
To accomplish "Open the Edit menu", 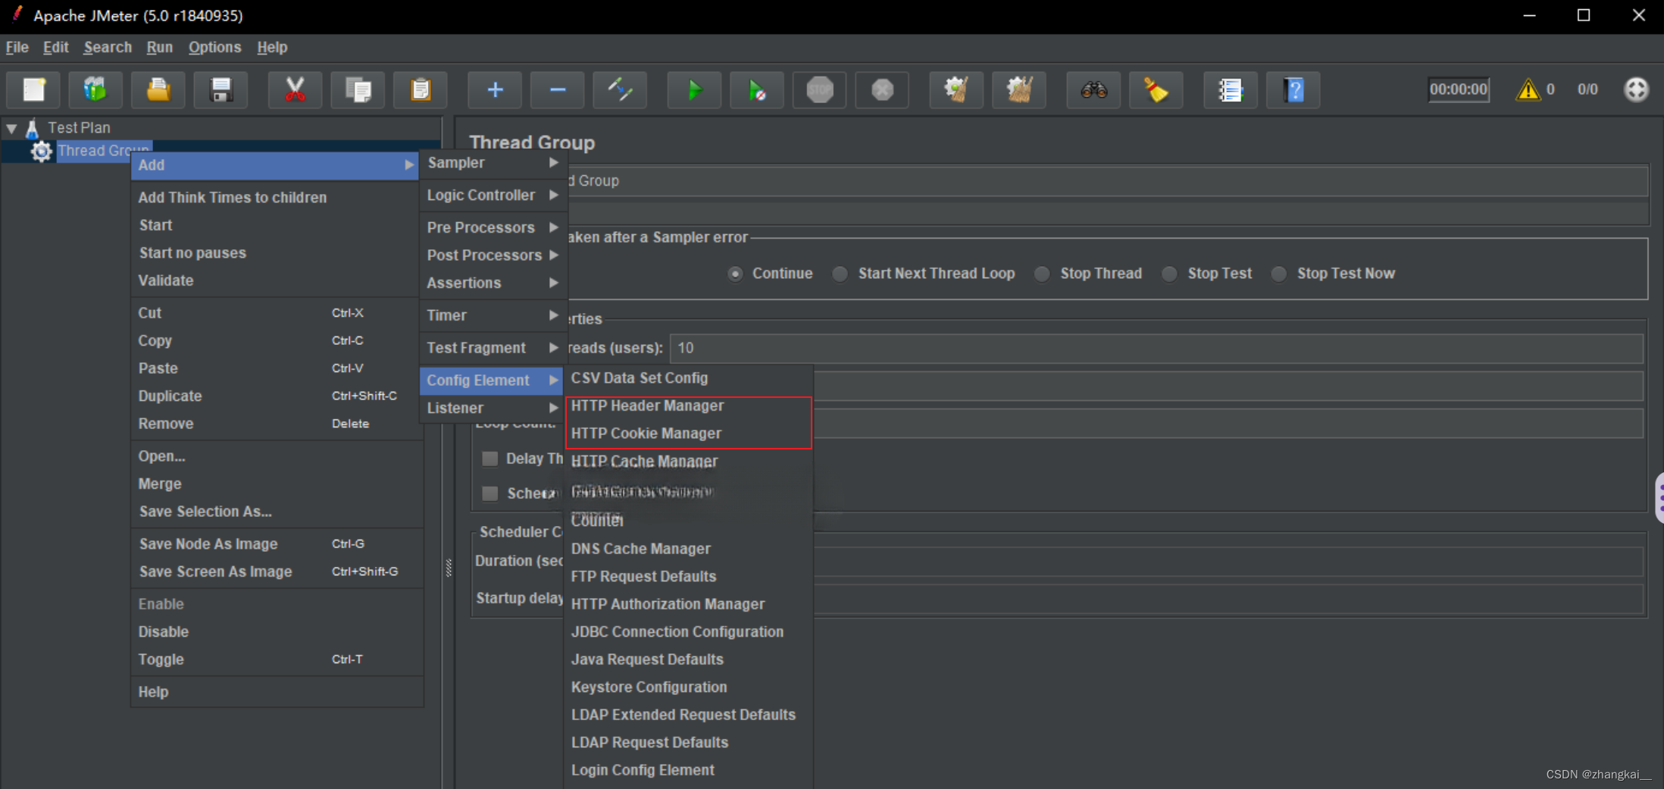I will pos(55,47).
